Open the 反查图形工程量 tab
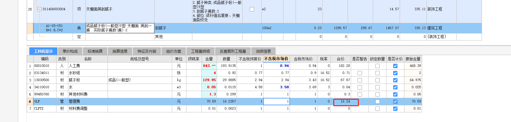Screen dimensions: 511x122 click(233, 51)
